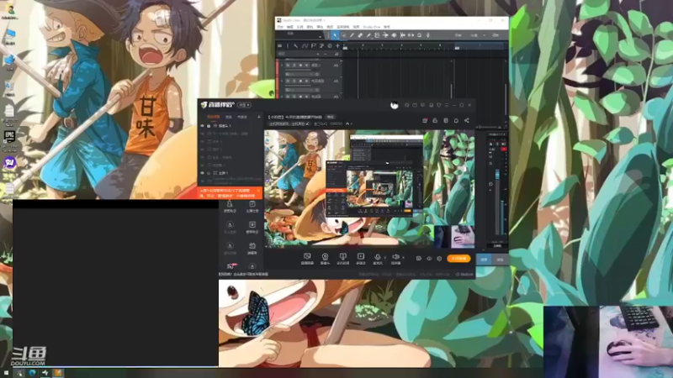This screenshot has width=673, height=378.
Task: Click the Studio One timeline ruler
Action: (x=423, y=46)
